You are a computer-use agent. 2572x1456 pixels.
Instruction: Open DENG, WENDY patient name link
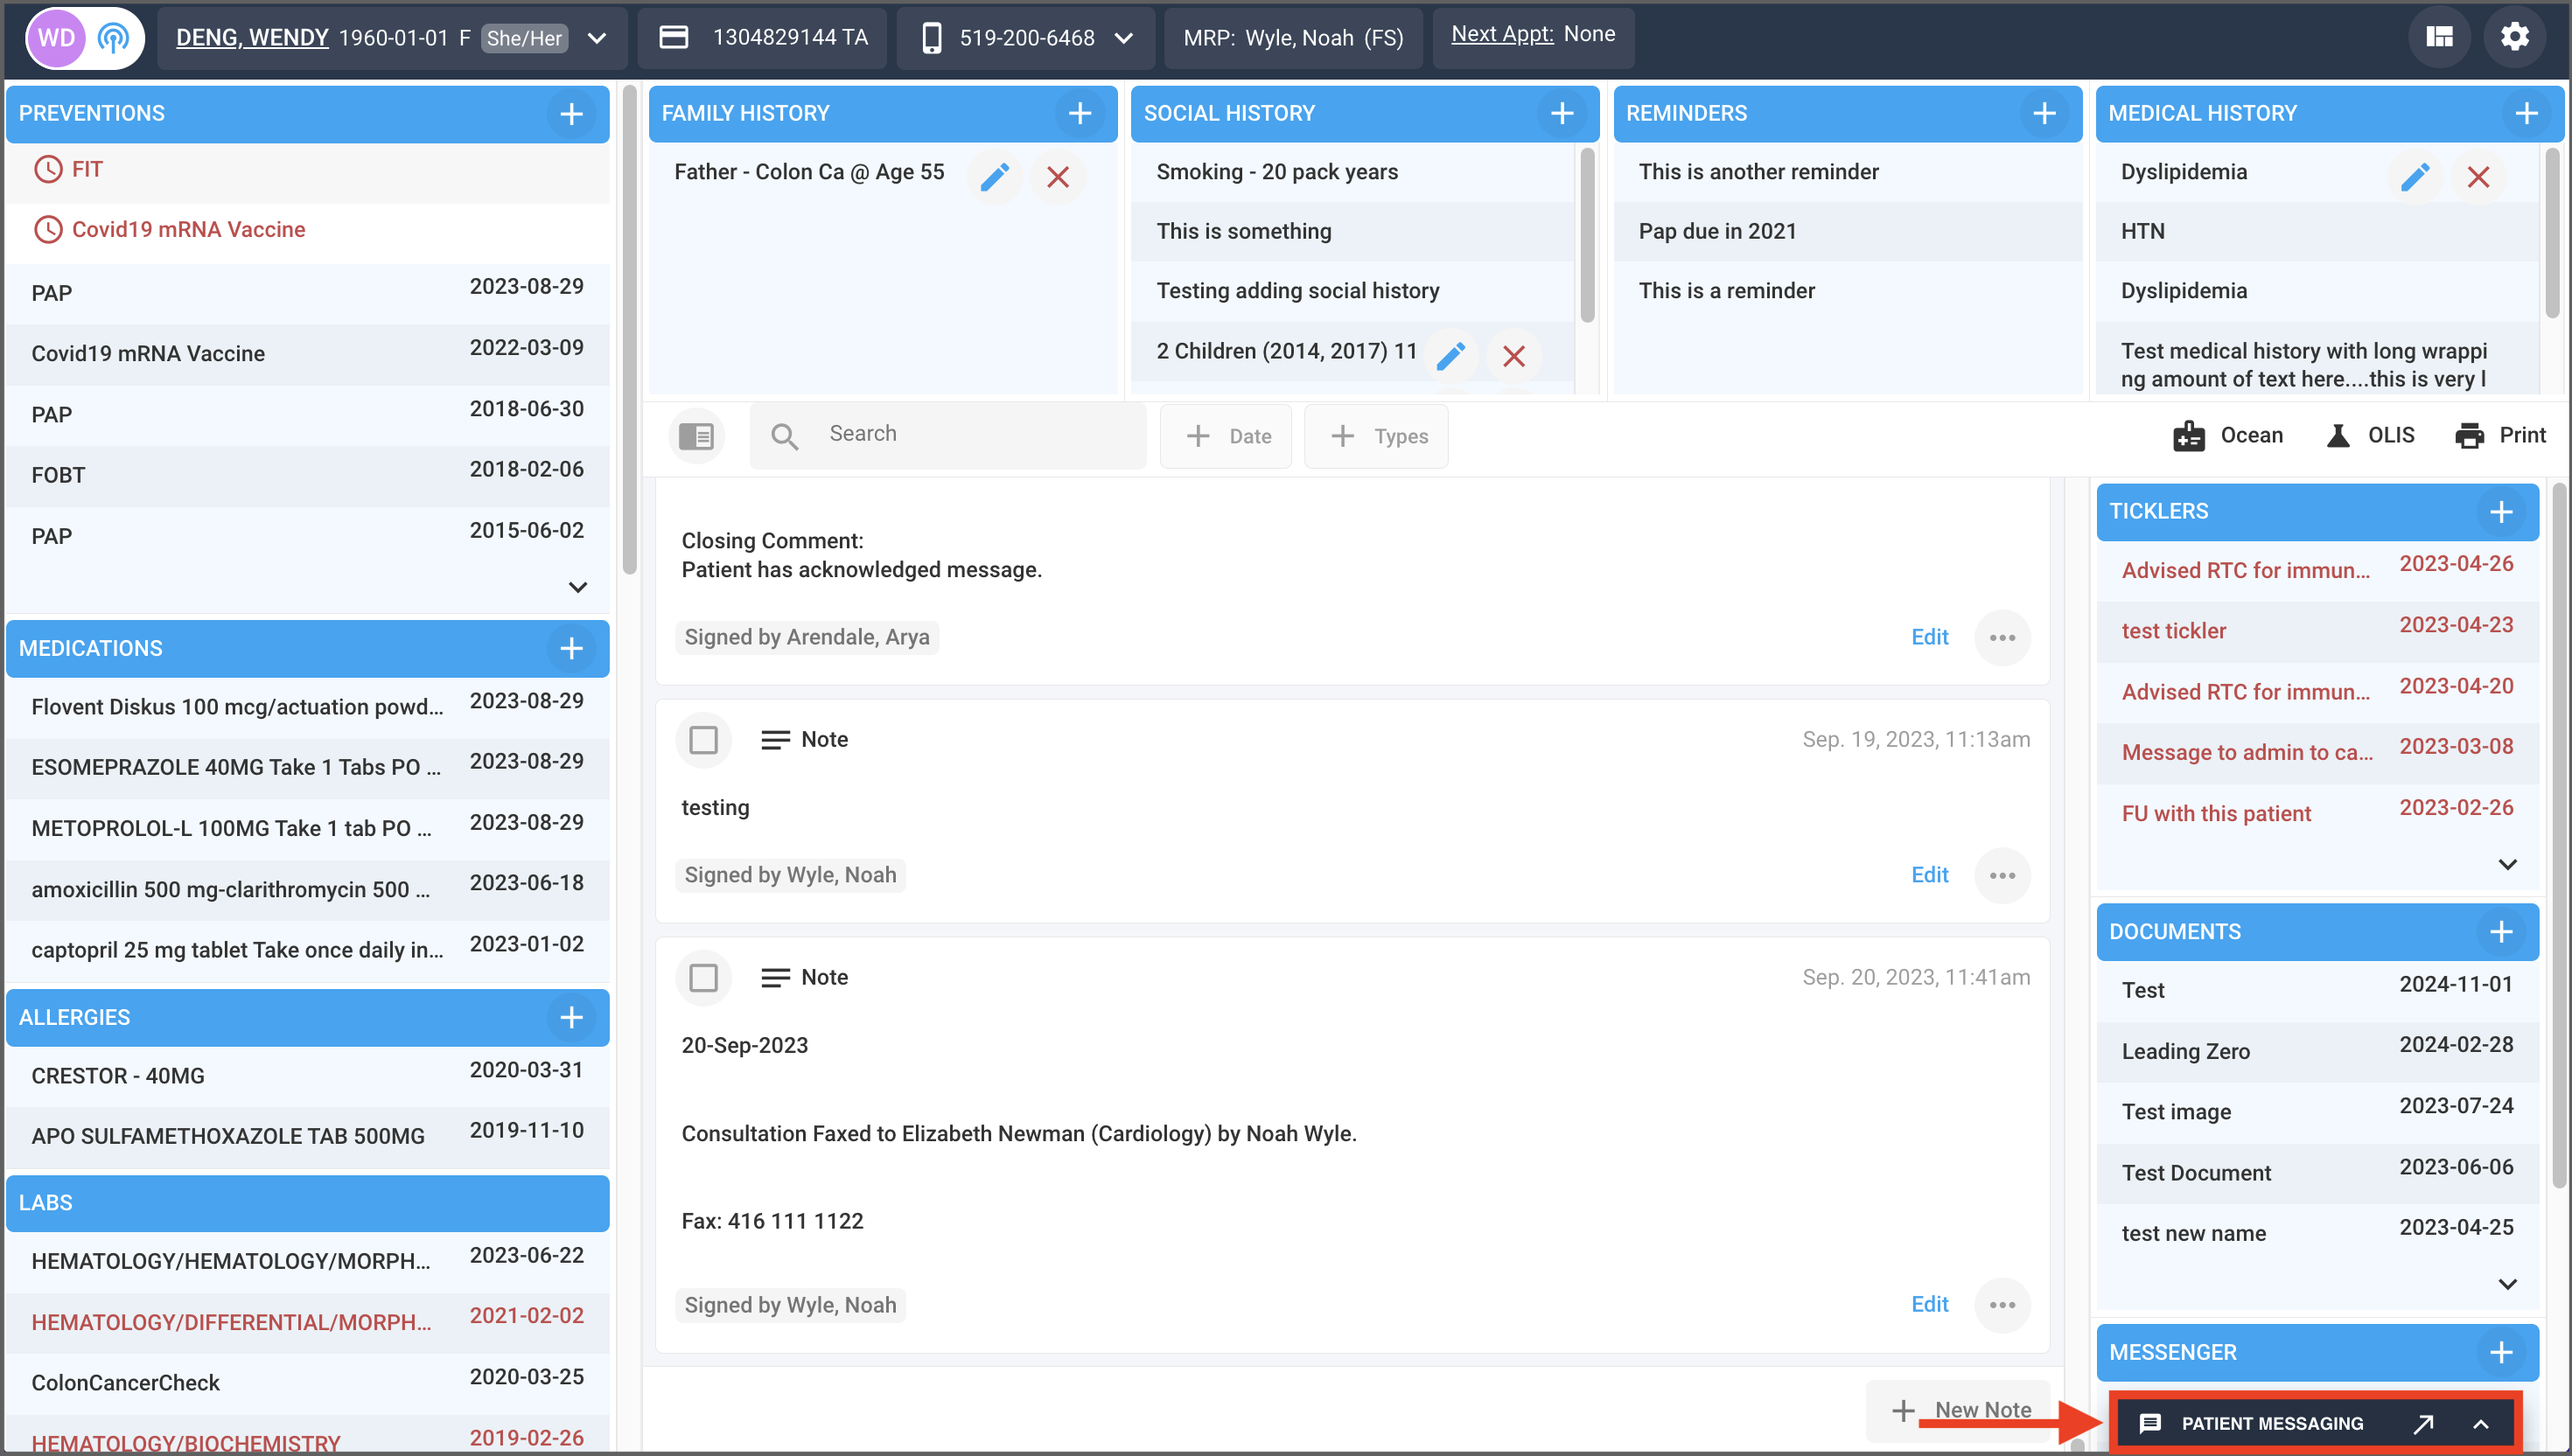pyautogui.click(x=252, y=38)
